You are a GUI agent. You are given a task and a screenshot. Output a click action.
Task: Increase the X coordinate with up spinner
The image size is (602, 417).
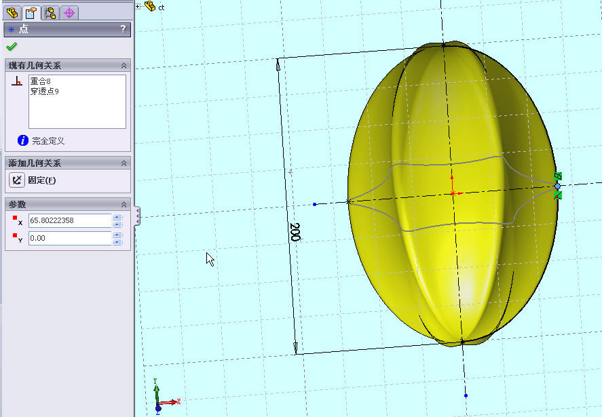point(117,217)
